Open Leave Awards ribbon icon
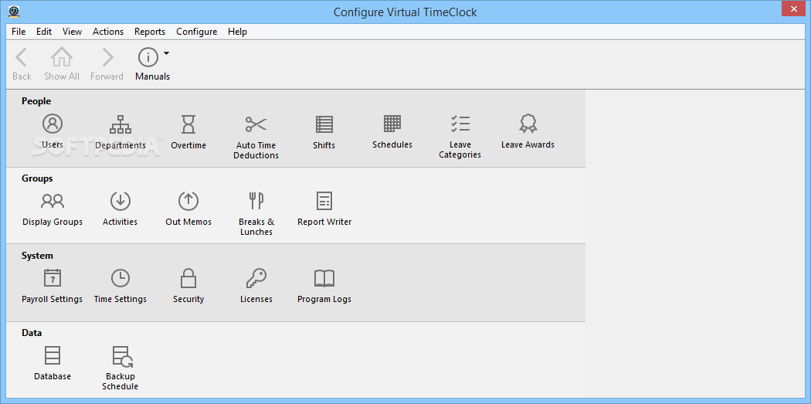Screen dimensions: 811x404 tap(528, 124)
